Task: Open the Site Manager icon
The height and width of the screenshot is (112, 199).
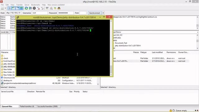Action: coord(2,8)
